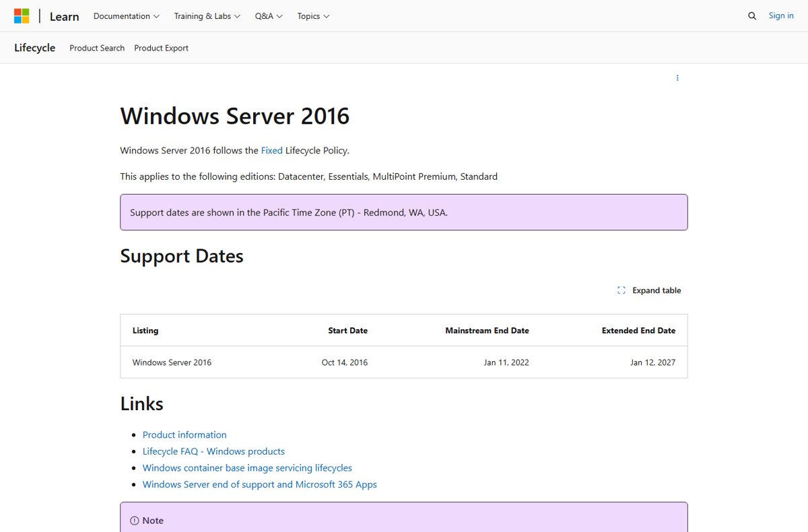
Task: Open Windows Server end of support link
Action: pos(260,484)
